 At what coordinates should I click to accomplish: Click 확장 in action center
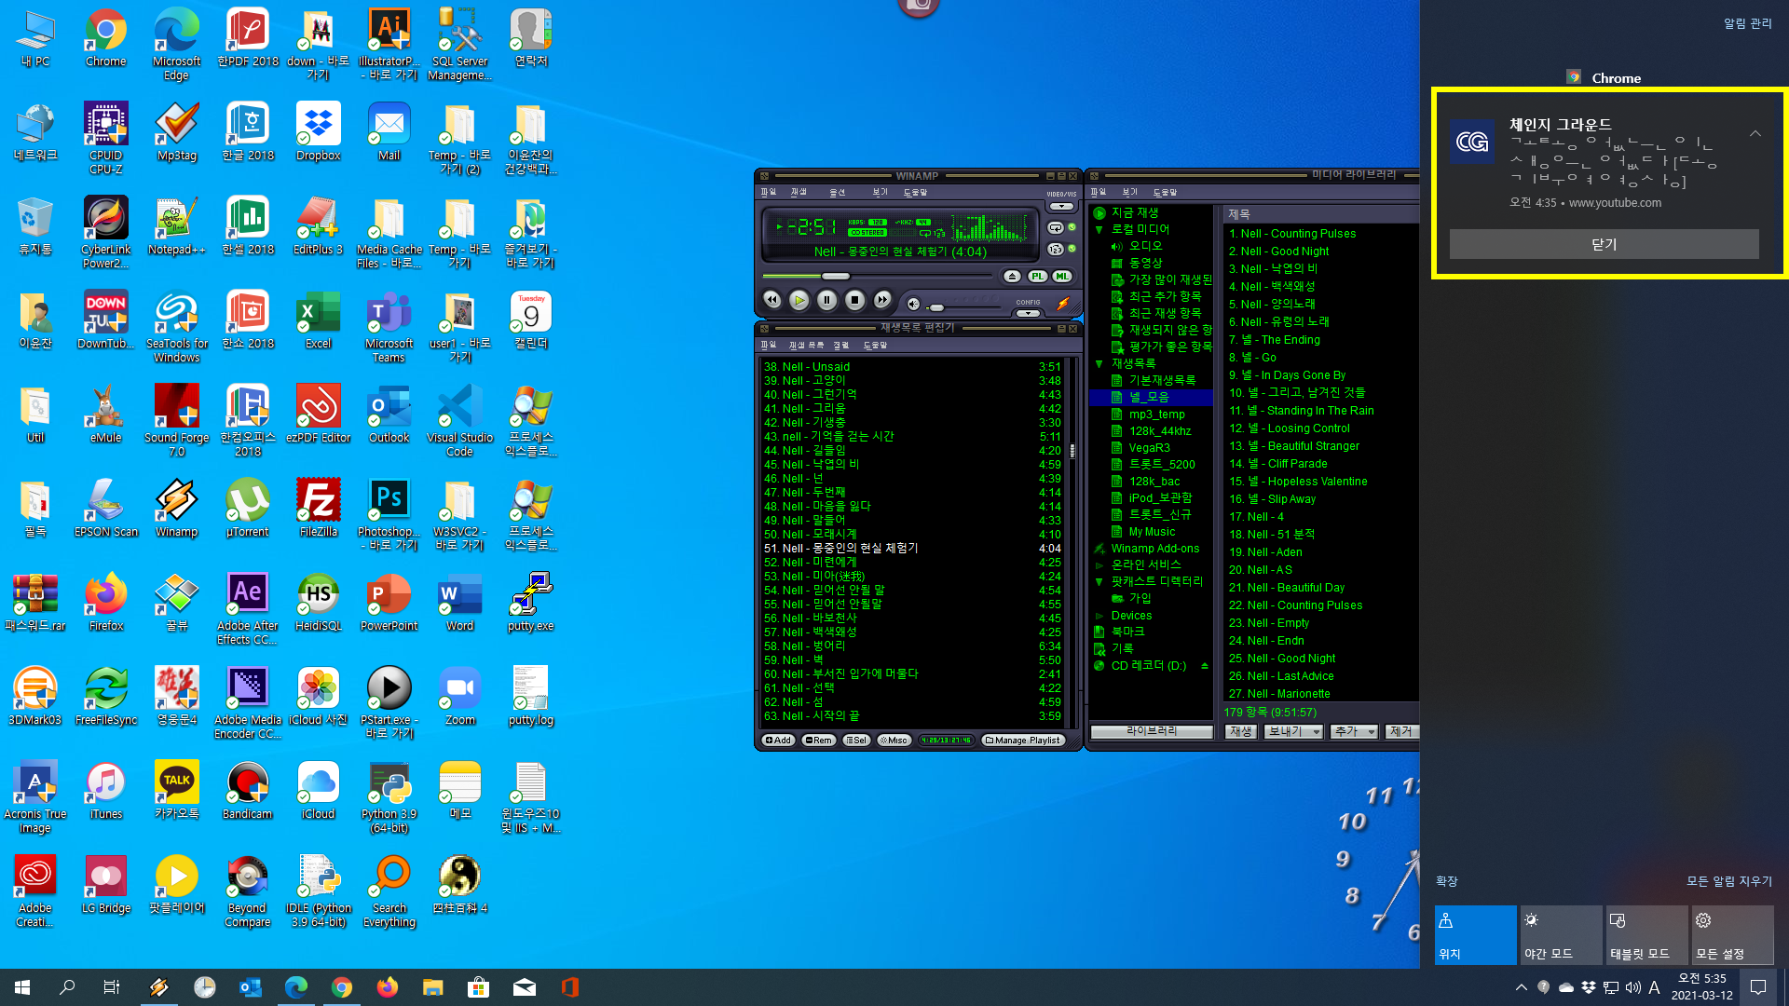[x=1446, y=881]
